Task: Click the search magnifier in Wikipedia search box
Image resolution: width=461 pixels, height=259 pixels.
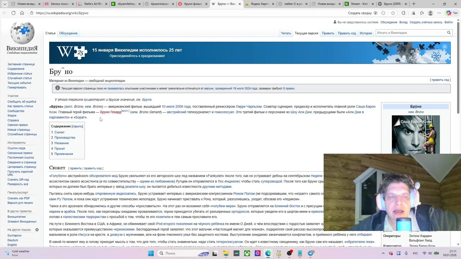Action: (449, 33)
